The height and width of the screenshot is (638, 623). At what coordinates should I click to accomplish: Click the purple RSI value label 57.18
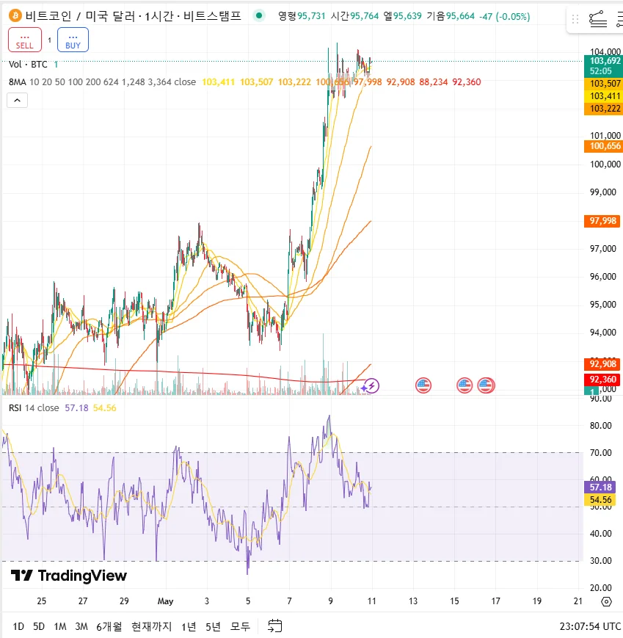click(x=600, y=487)
